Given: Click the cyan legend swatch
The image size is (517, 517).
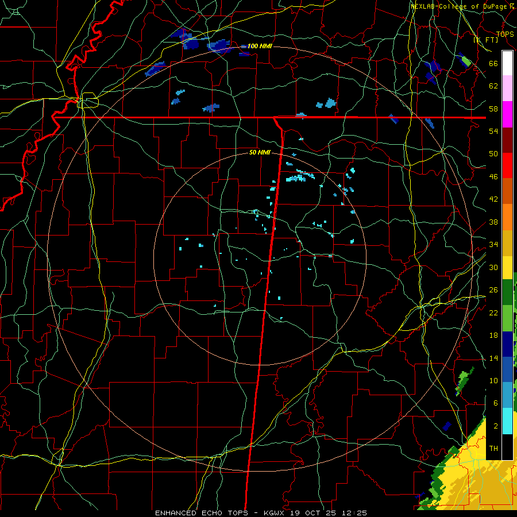Looking at the screenshot, I should click(507, 421).
